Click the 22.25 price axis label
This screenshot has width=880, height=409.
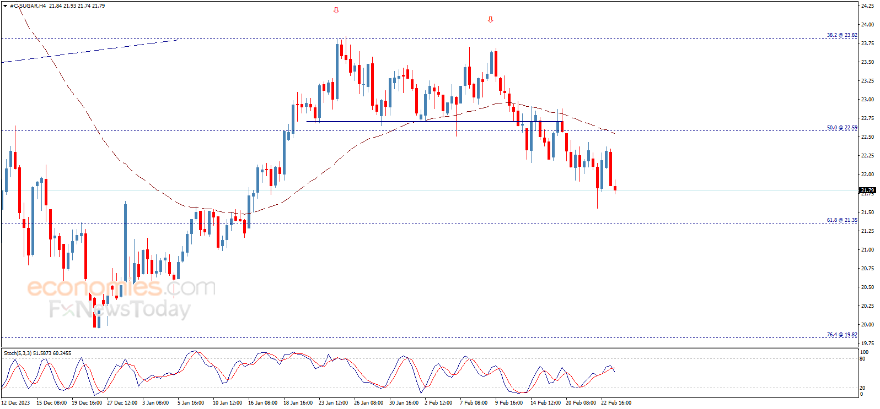click(867, 156)
